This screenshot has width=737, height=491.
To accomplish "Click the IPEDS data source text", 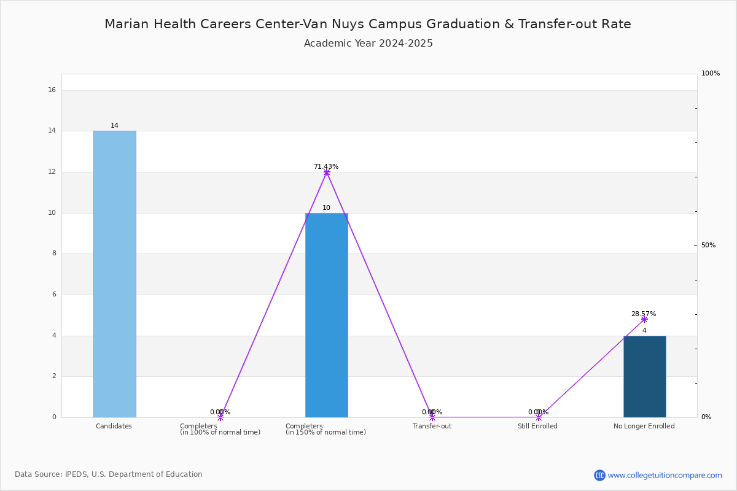I will [109, 474].
